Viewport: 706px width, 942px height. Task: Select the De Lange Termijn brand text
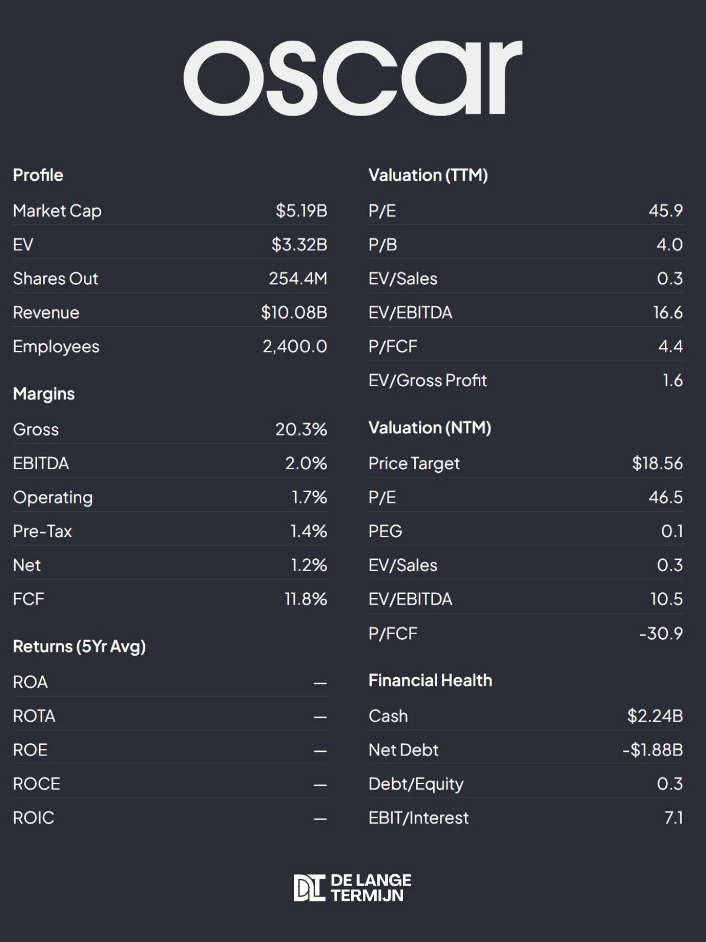371,888
